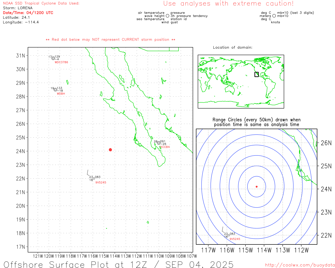The width and height of the screenshot is (335, 268).
Task: Click the red dot CURRENT storm position disclaimer
Action: point(110,40)
